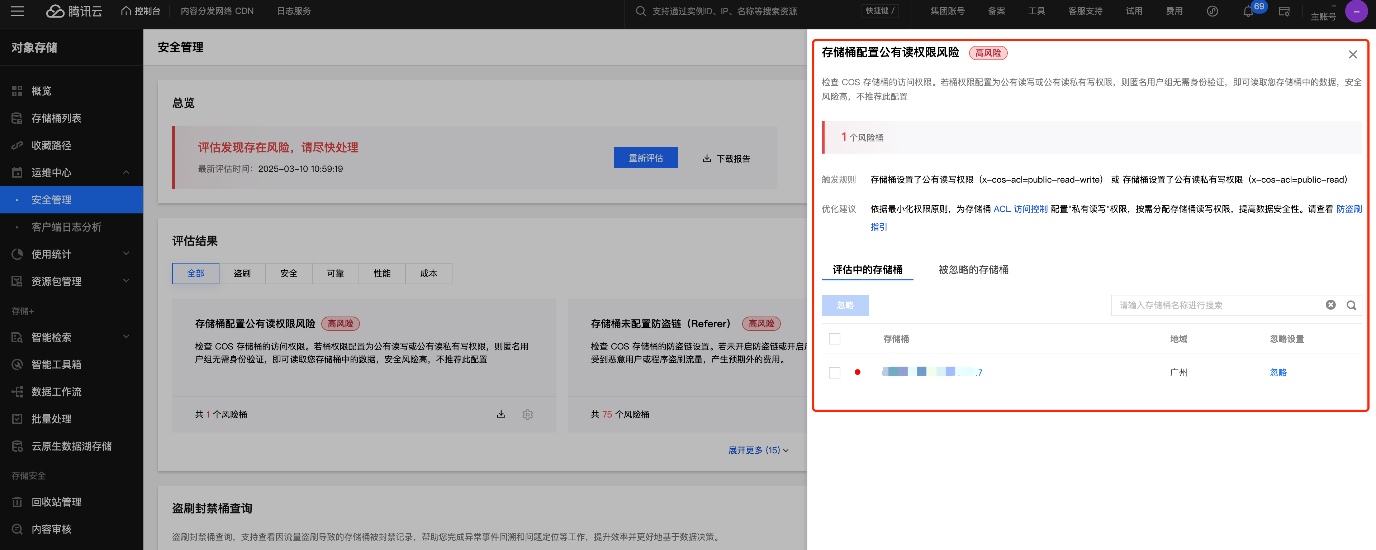Open the 备案 menu
The width and height of the screenshot is (1376, 550).
[x=996, y=11]
